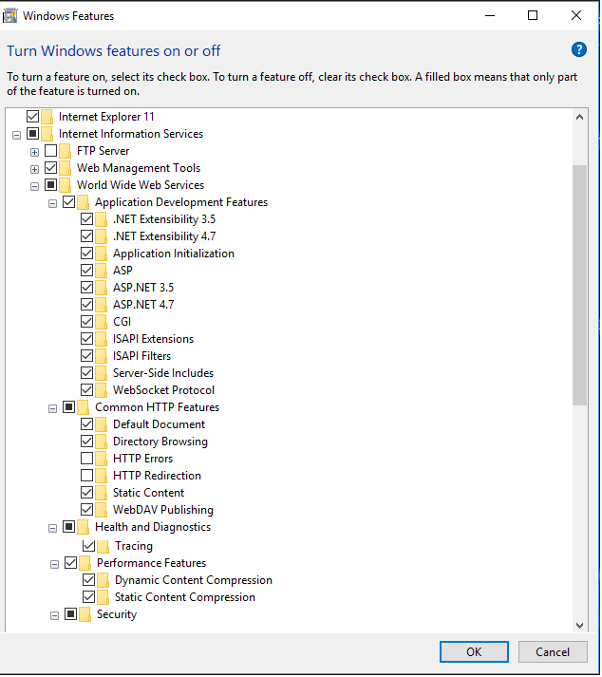
Task: Click the Windows Features title bar icon
Action: [11, 15]
